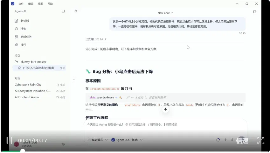Click the 搜索 magnifier icon

16,29
